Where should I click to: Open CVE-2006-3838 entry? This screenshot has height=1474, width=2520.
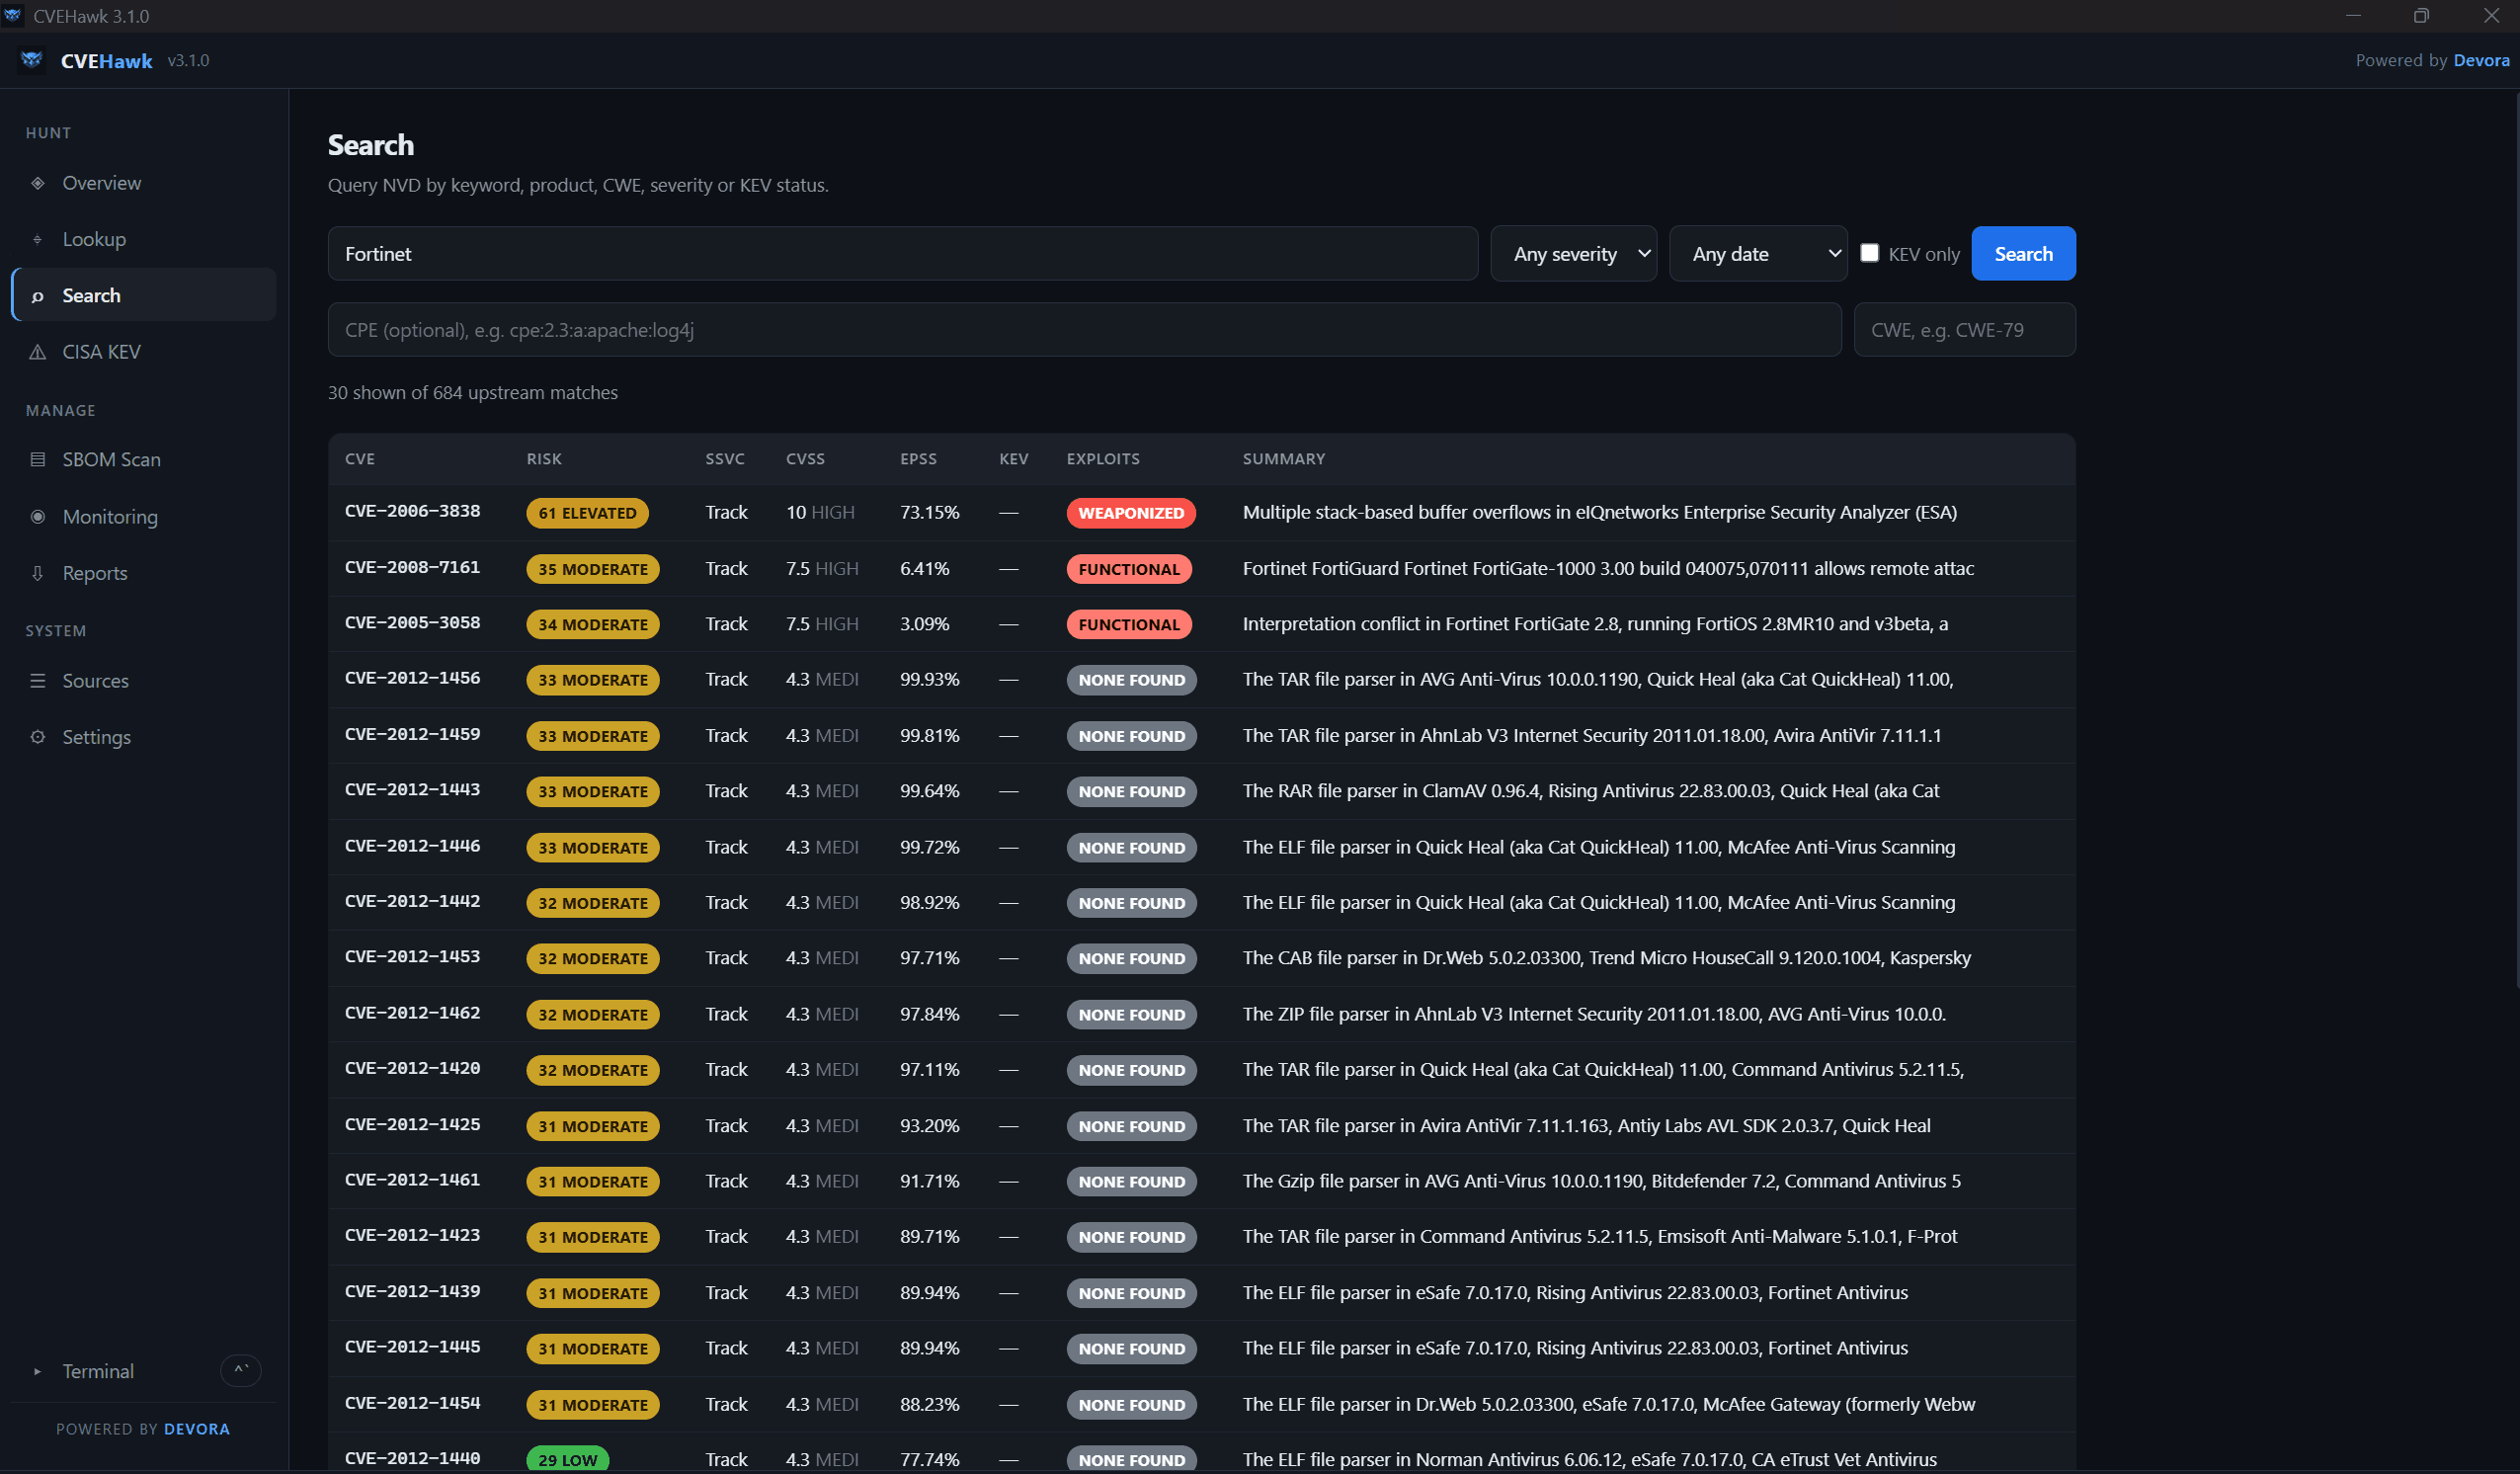tap(412, 511)
